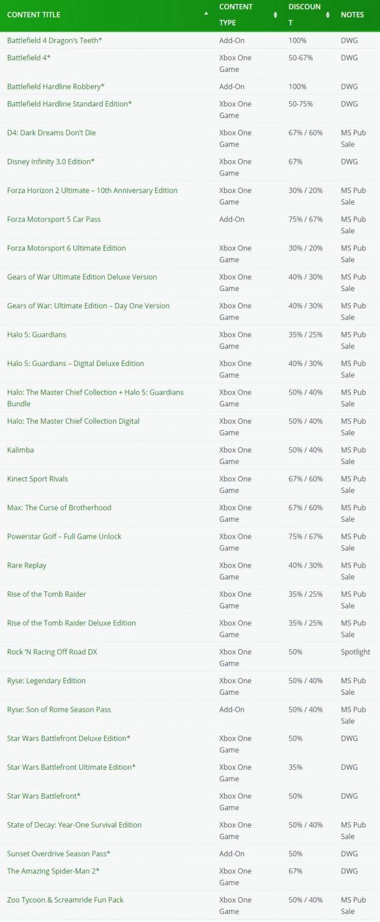Open Battlefield Hardline Robbery link
Viewport: 380px width, 922px height.
click(55, 86)
